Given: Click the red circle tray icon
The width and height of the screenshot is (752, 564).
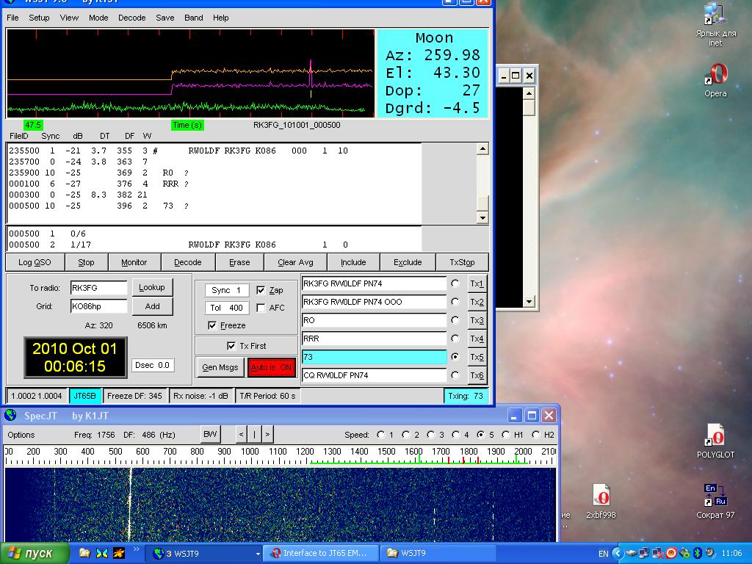Looking at the screenshot, I should [671, 554].
